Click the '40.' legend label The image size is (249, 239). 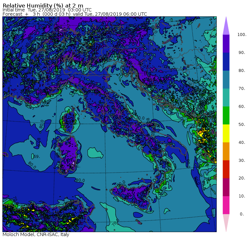pos(242,142)
